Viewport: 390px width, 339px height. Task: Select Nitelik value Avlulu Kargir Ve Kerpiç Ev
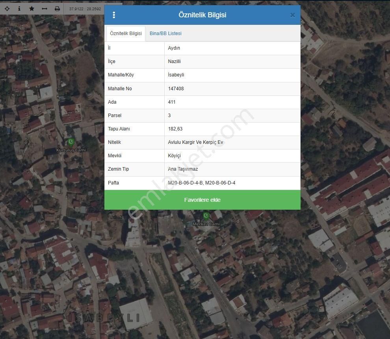(x=195, y=142)
